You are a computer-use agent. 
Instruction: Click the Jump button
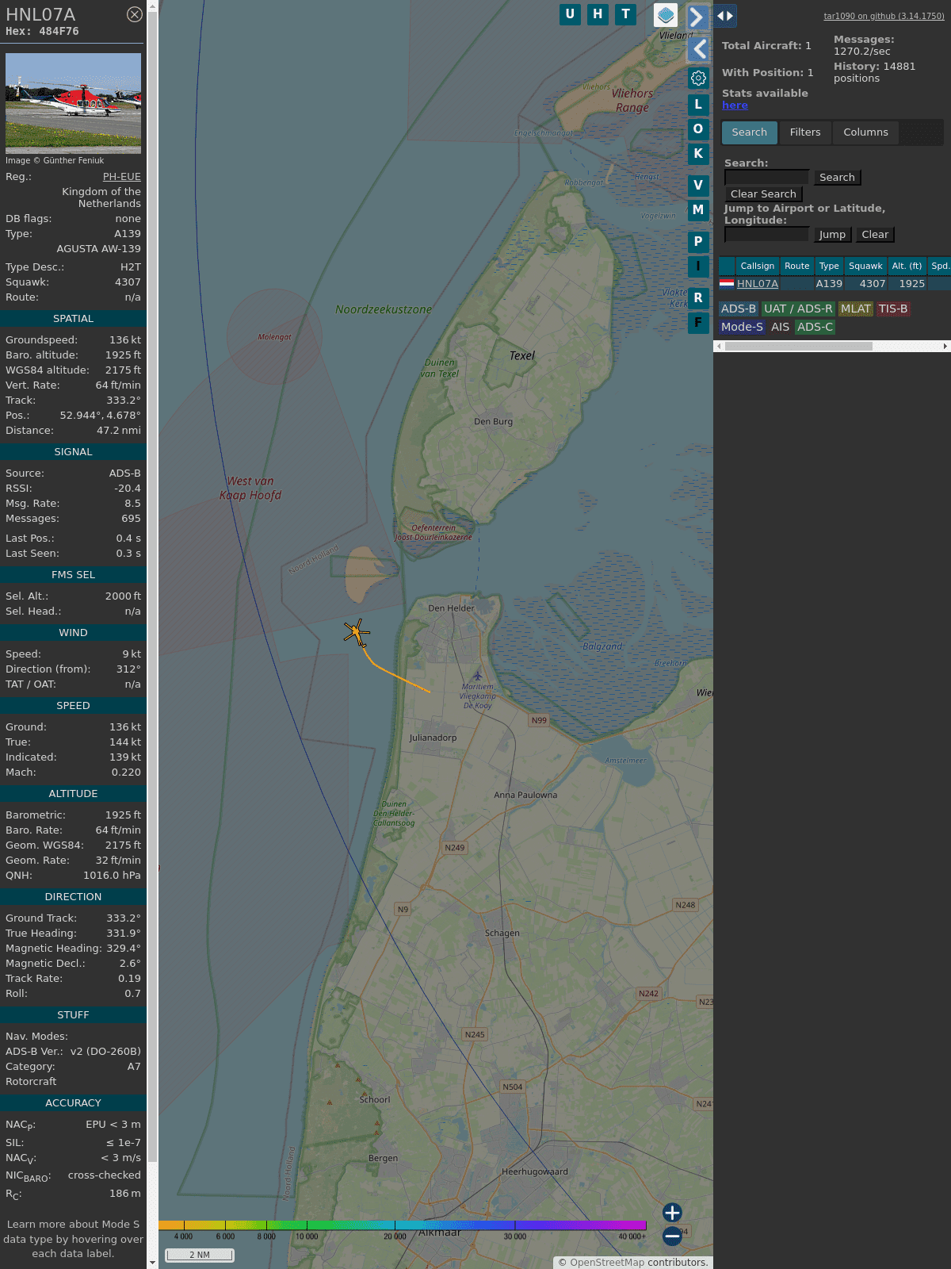[x=832, y=235]
